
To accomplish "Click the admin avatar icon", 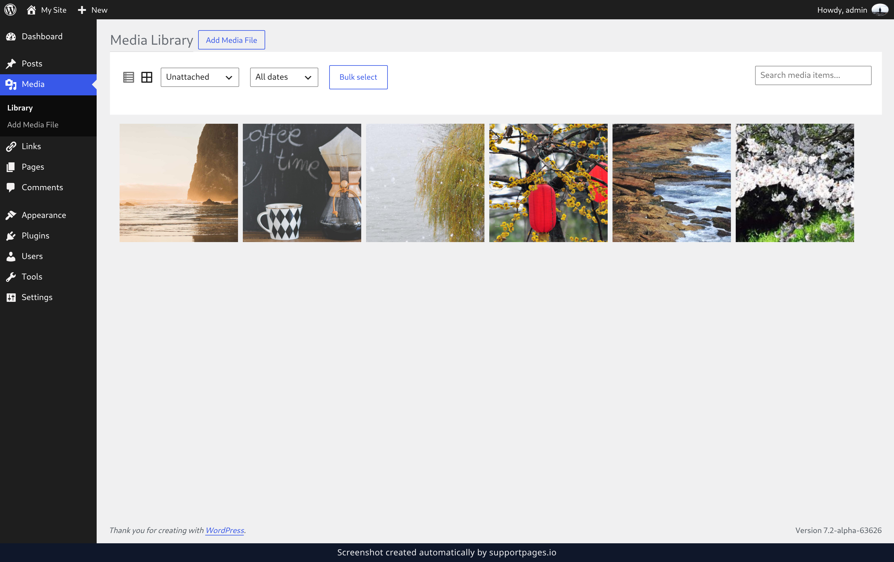I will [880, 10].
